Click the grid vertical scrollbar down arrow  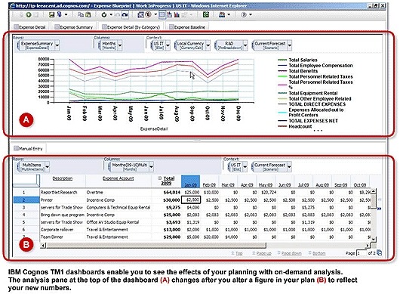coord(373,239)
